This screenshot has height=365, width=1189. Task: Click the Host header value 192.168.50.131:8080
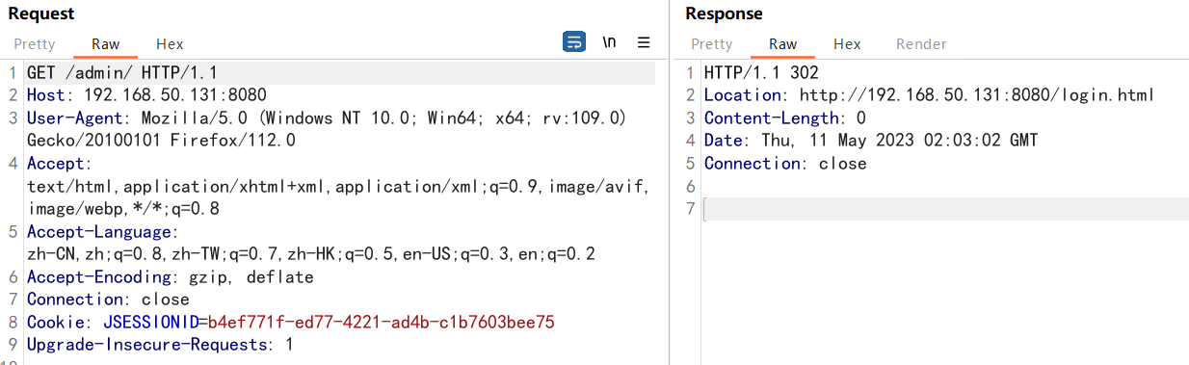pyautogui.click(x=175, y=95)
